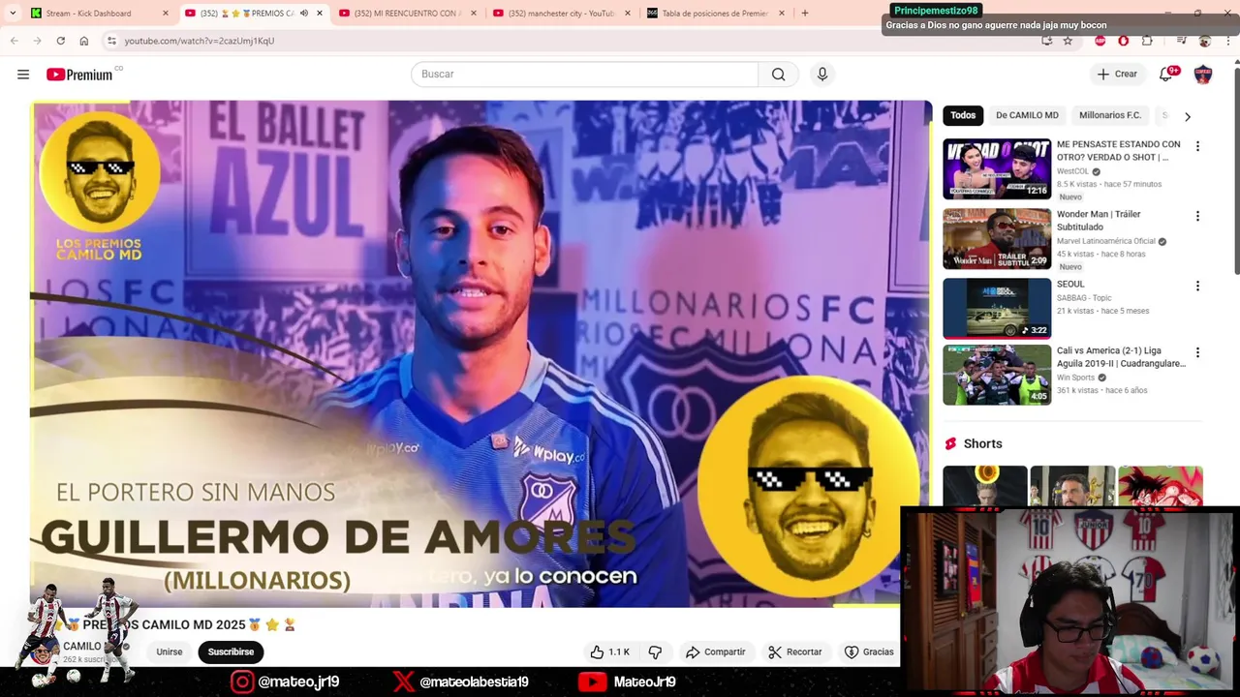1240x697 pixels.
Task: Click the Gracias button
Action: coord(869,652)
